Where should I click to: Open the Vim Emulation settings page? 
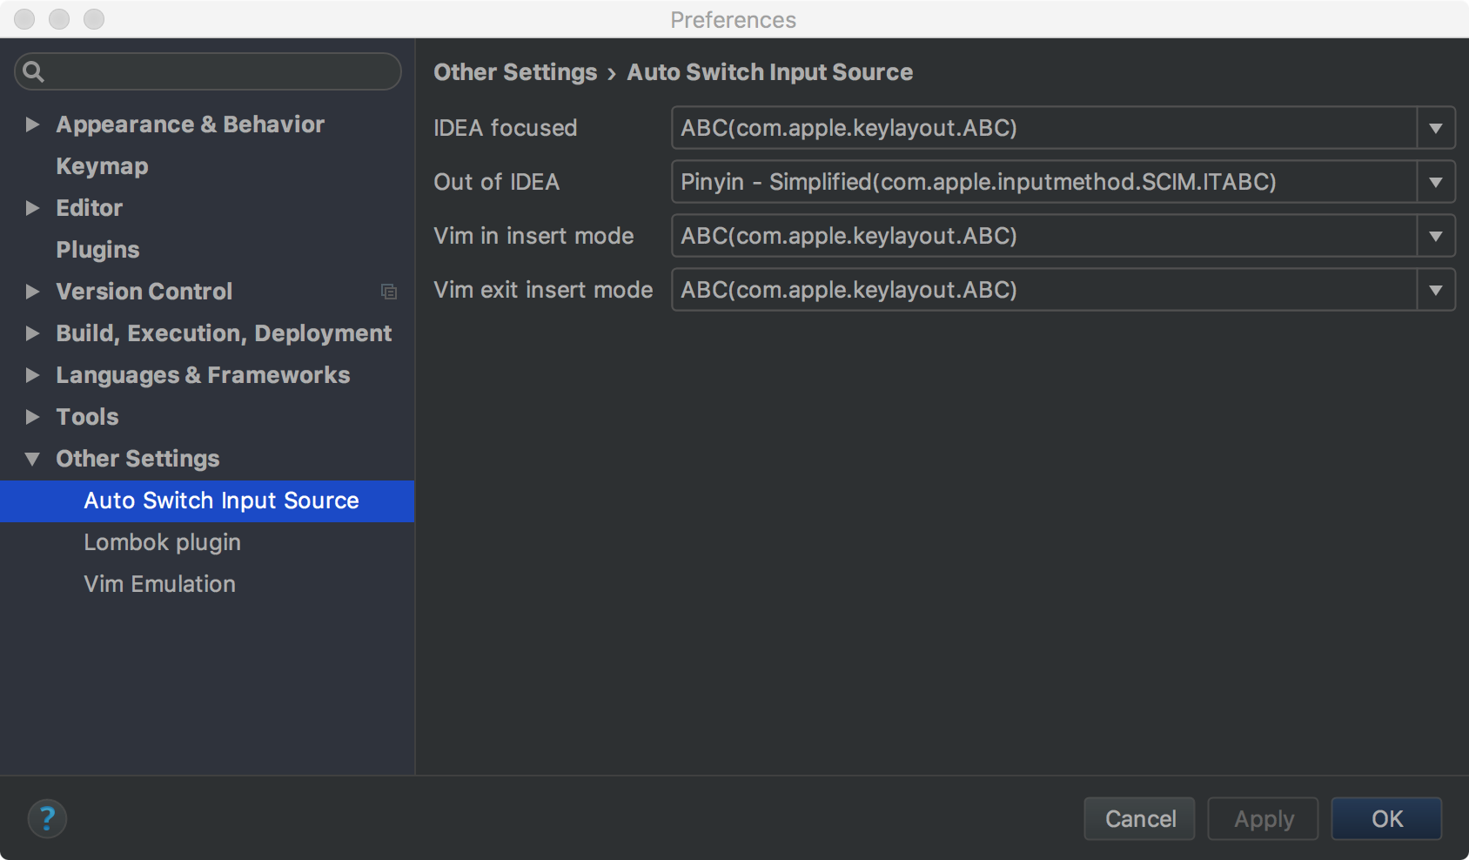tap(159, 584)
